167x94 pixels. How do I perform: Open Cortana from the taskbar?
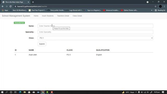pos(11,92)
